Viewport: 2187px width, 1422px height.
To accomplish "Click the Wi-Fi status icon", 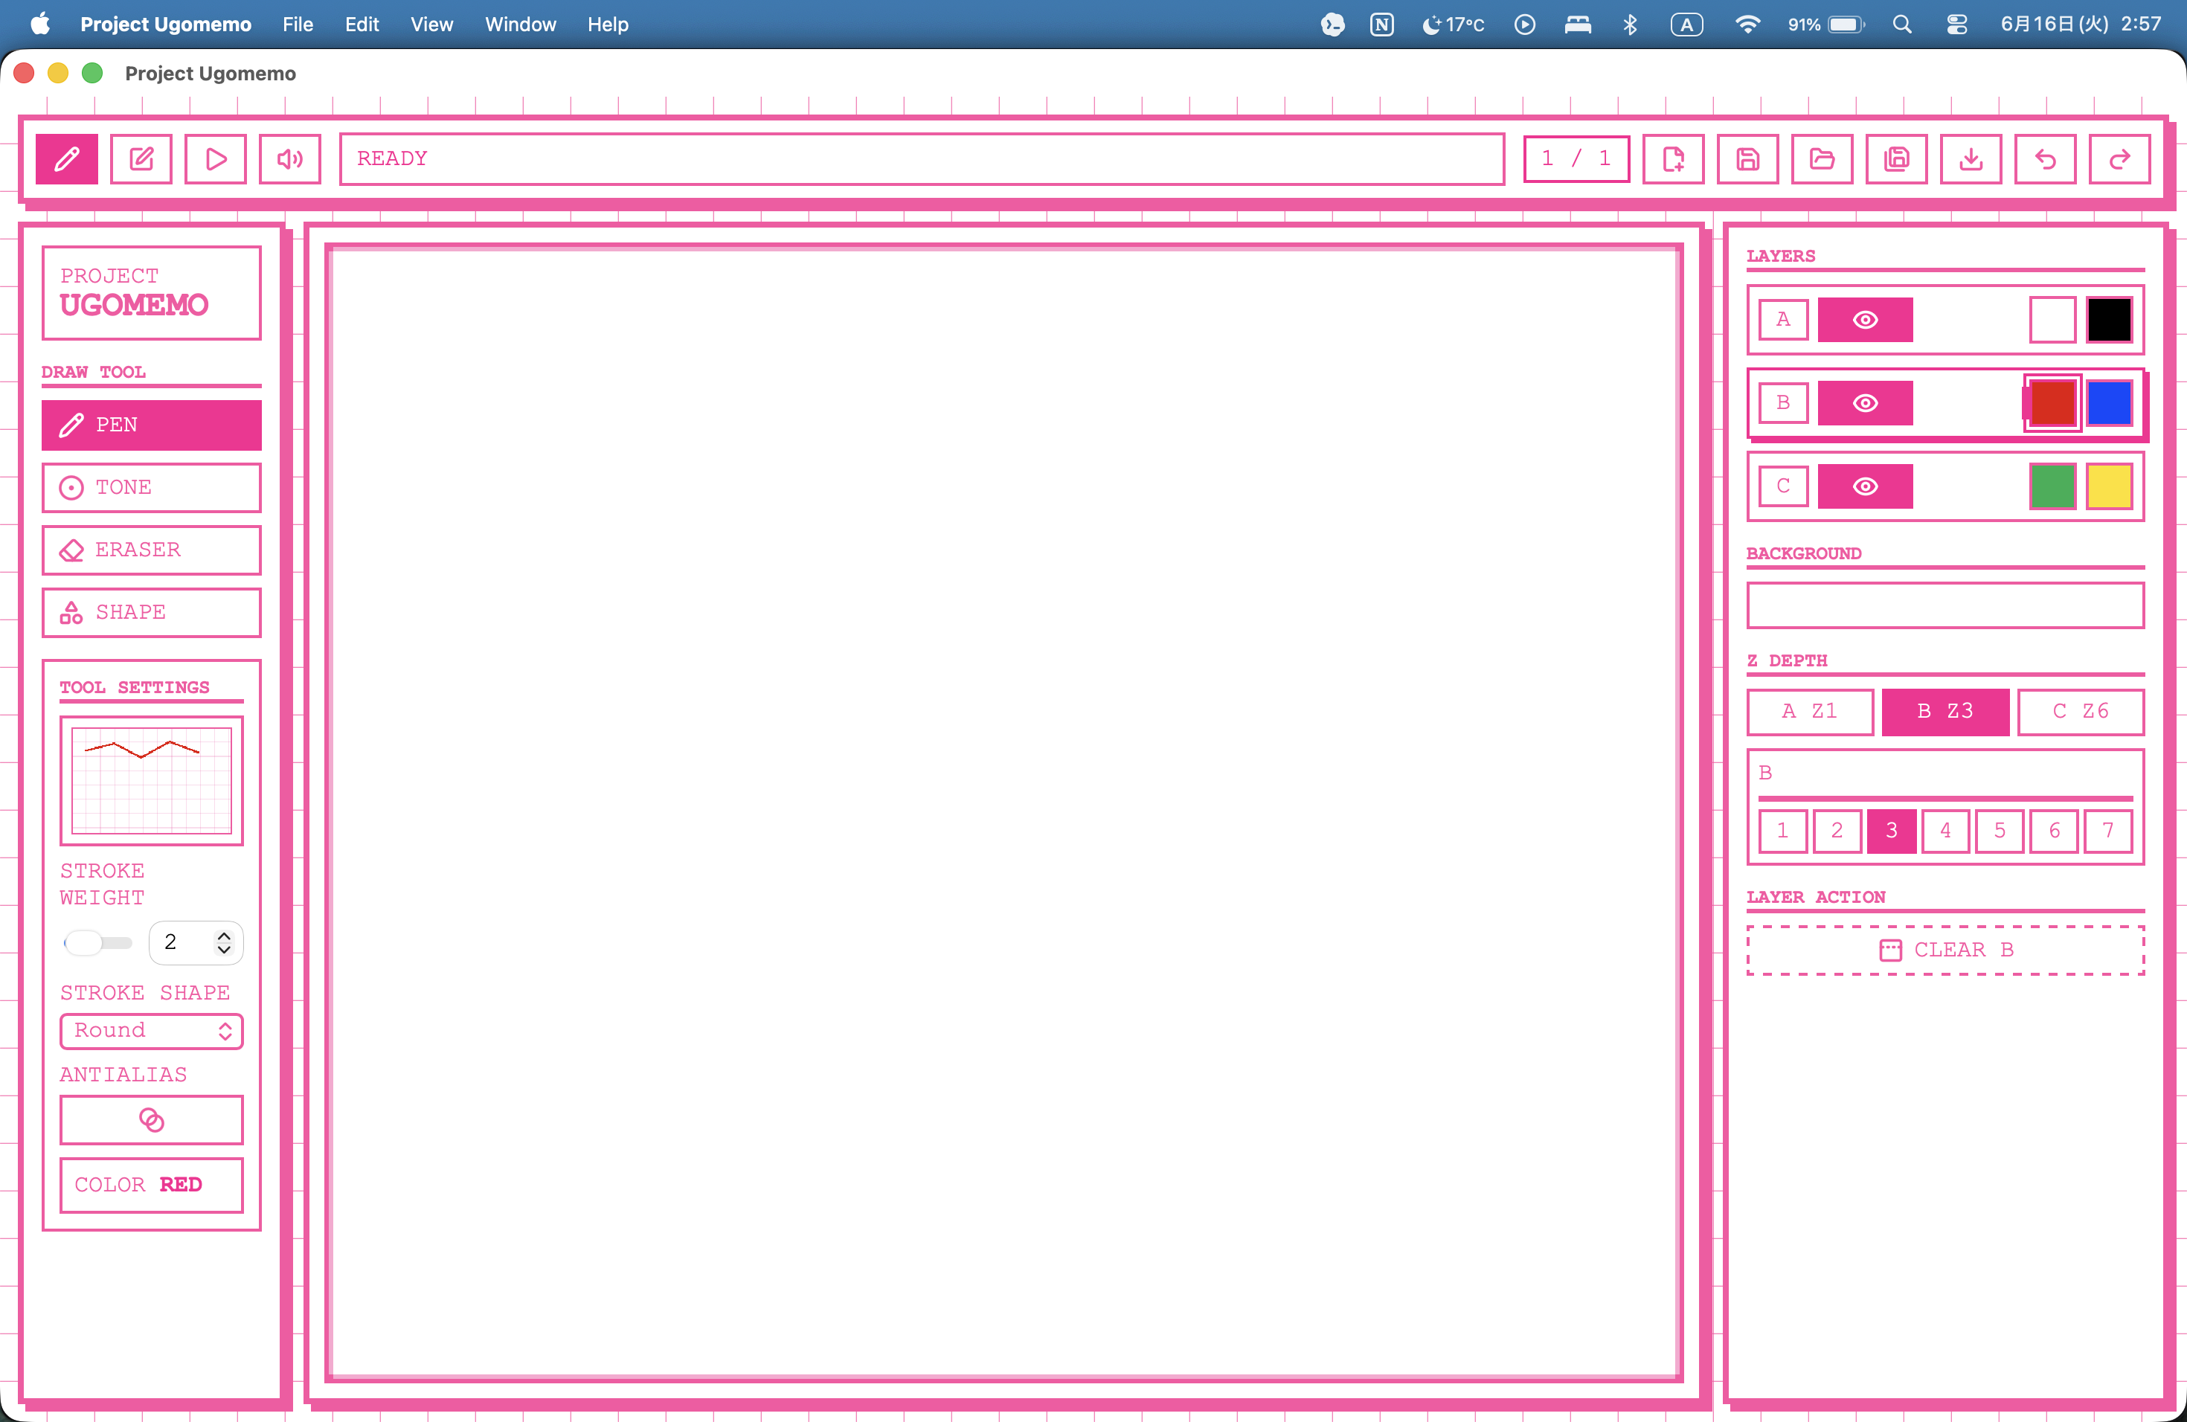I will (x=1747, y=25).
